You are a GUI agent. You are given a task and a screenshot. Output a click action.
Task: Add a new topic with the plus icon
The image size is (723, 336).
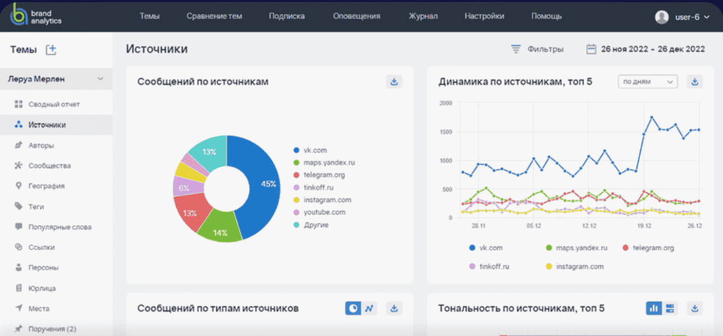tap(51, 50)
